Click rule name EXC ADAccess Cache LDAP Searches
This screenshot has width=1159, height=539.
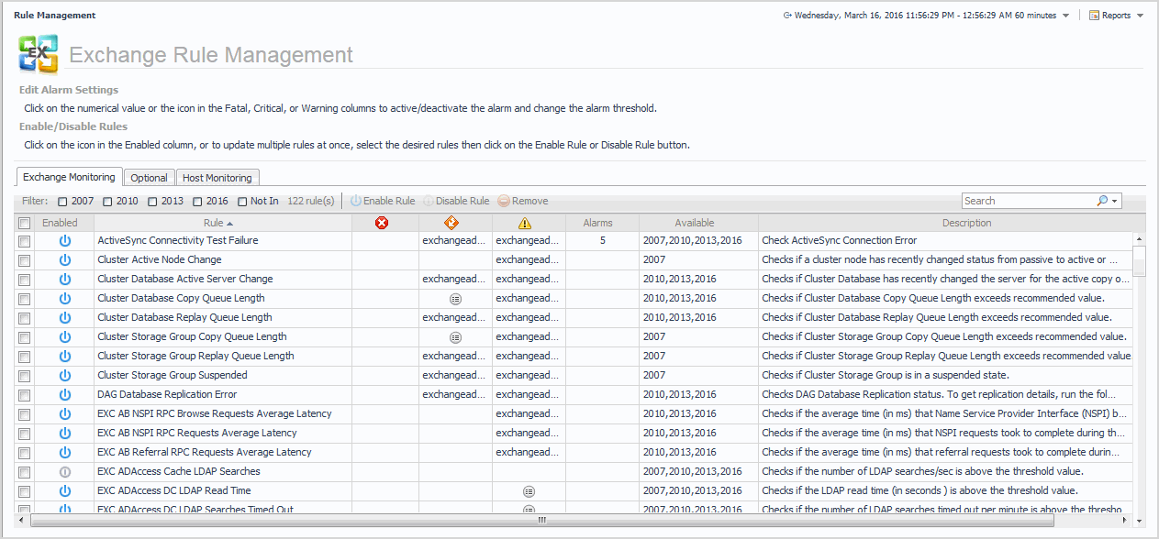point(179,471)
